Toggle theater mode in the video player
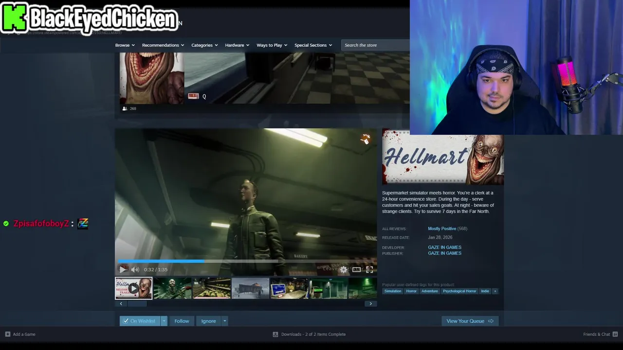Image resolution: width=623 pixels, height=350 pixels. [x=357, y=269]
